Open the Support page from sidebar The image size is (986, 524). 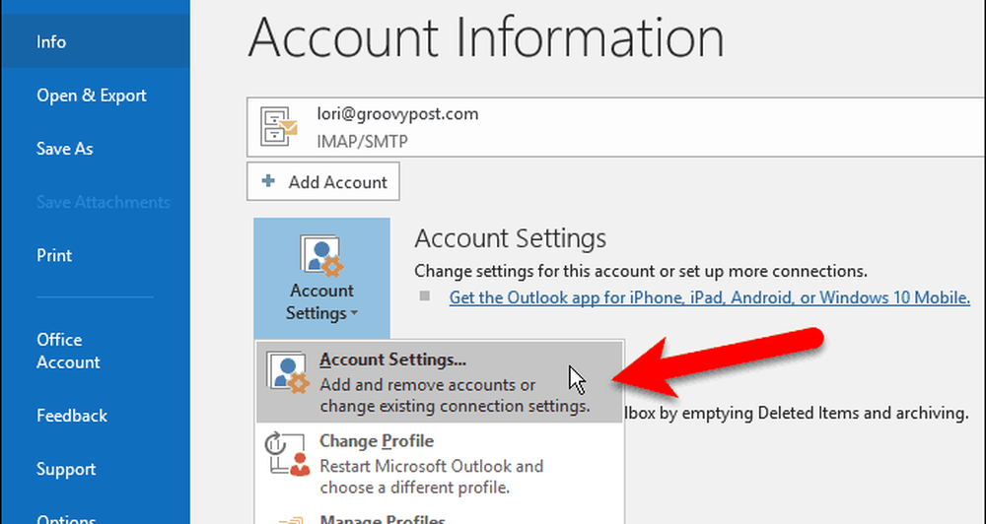(66, 469)
